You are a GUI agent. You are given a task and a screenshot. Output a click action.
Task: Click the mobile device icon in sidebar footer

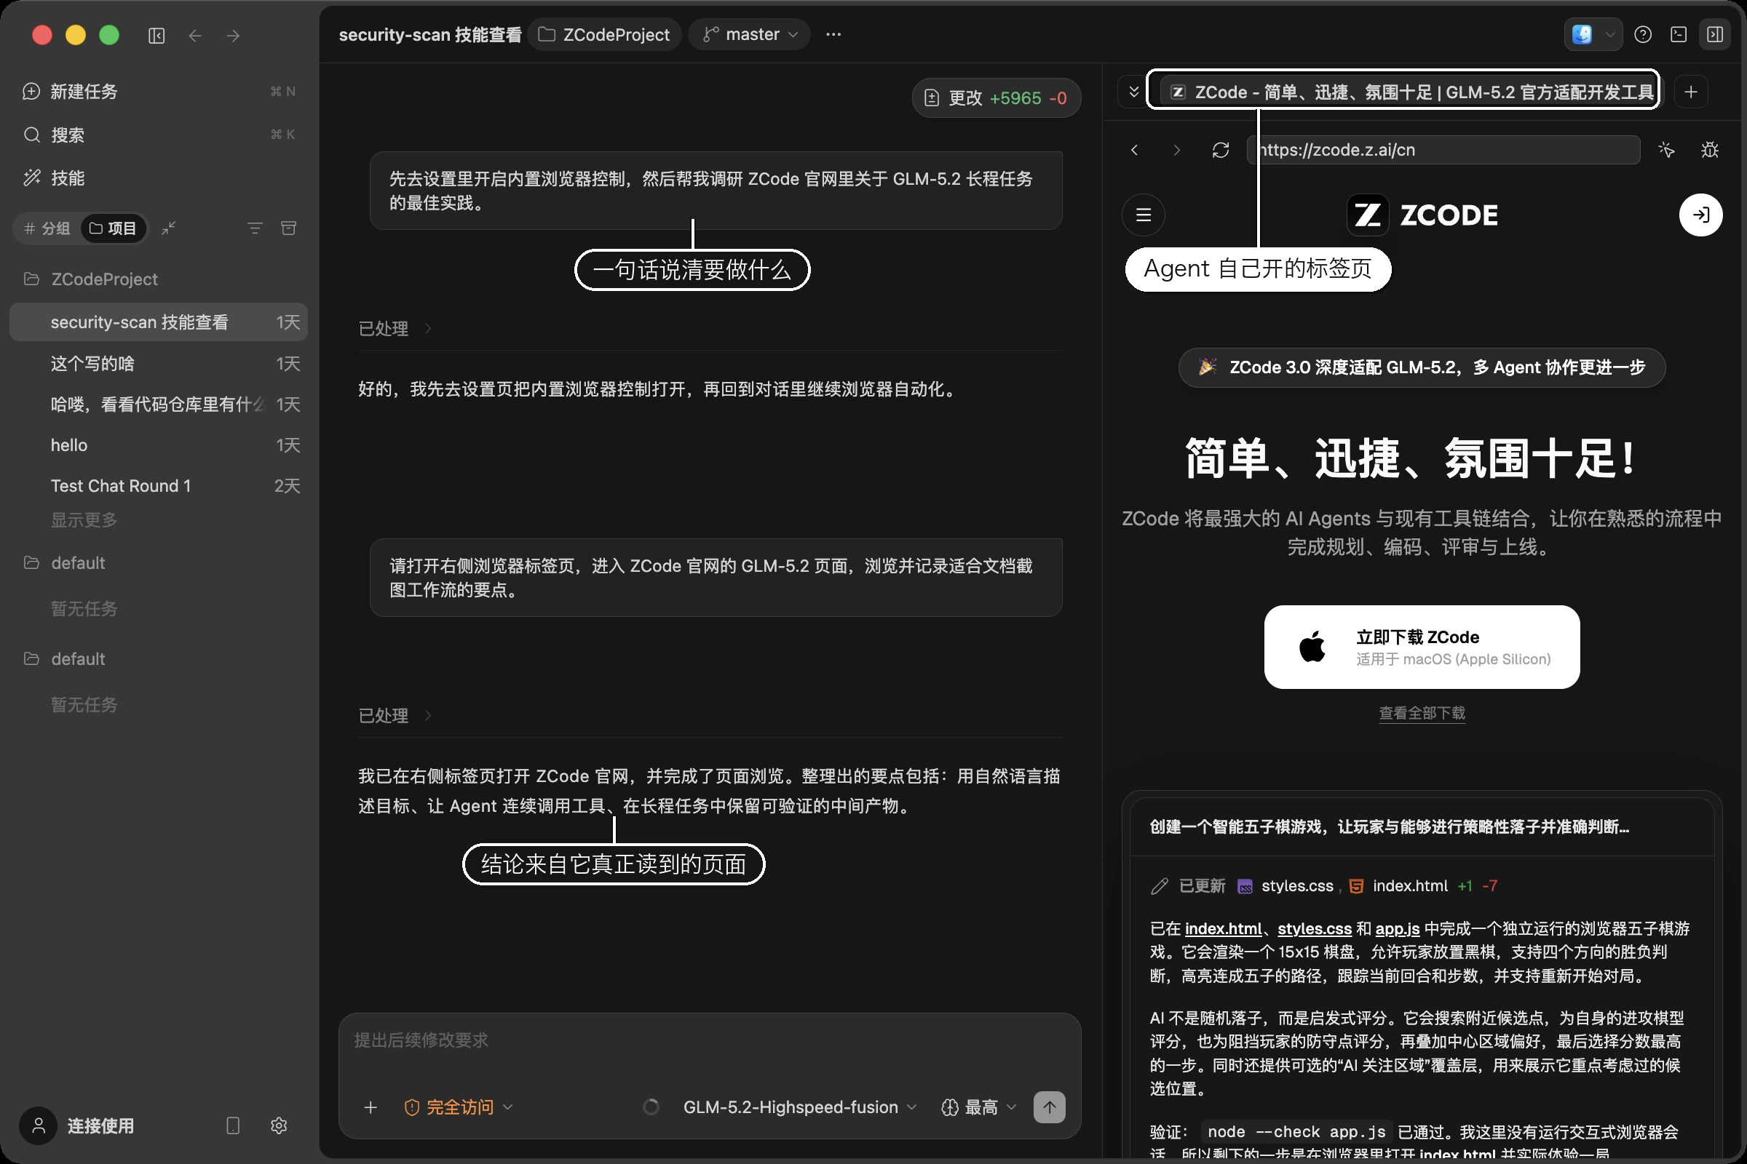(232, 1125)
